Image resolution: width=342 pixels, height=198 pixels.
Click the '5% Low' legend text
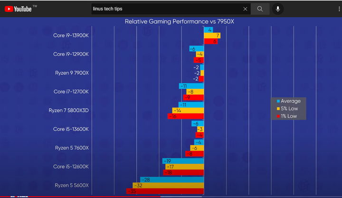pos(289,109)
